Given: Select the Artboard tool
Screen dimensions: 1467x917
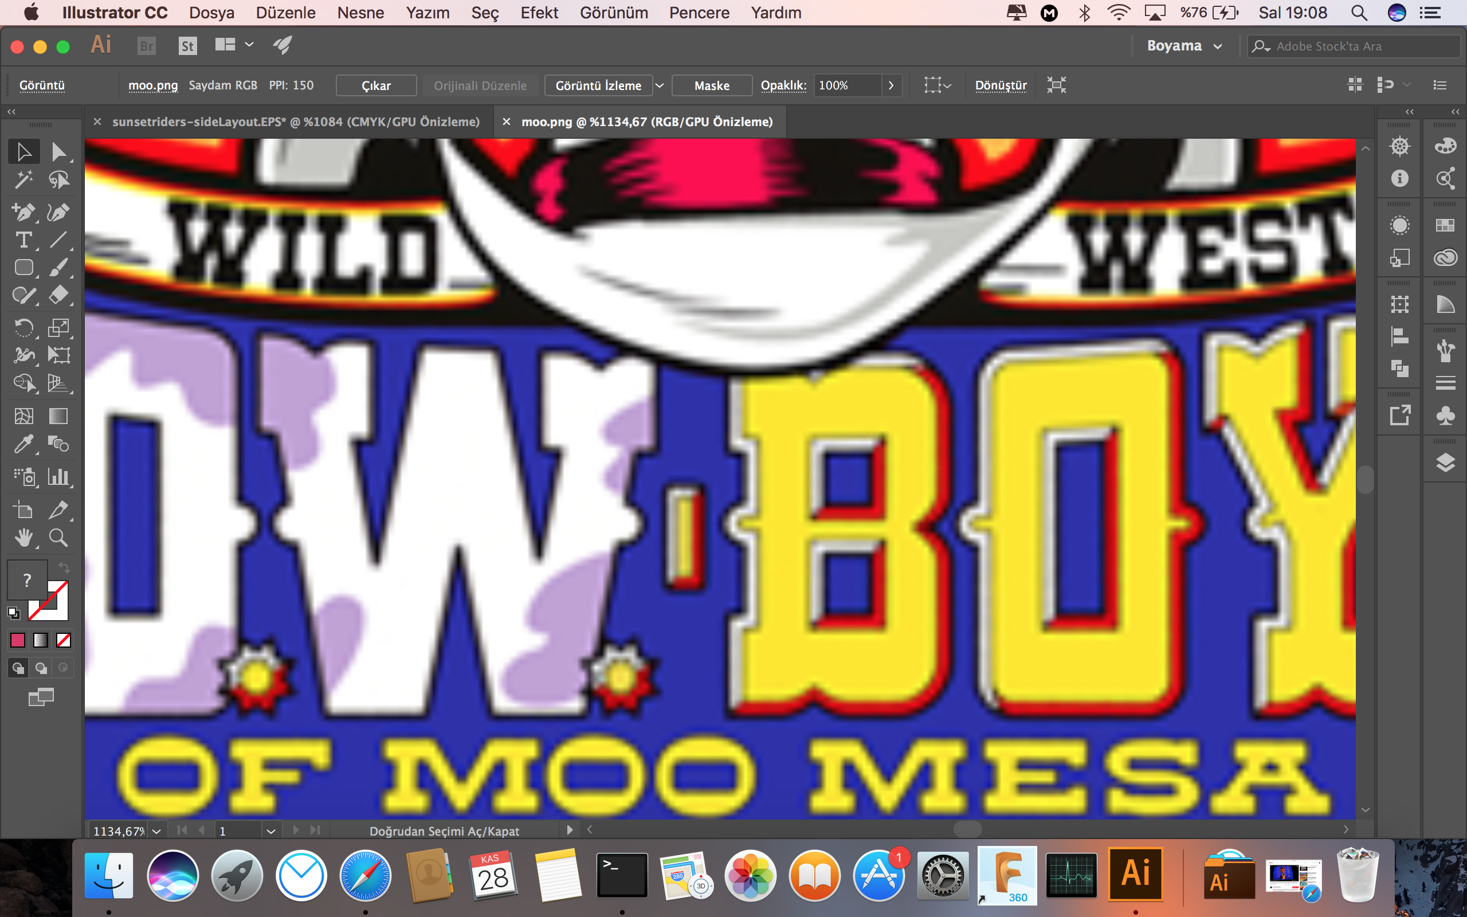Looking at the screenshot, I should pos(24,510).
